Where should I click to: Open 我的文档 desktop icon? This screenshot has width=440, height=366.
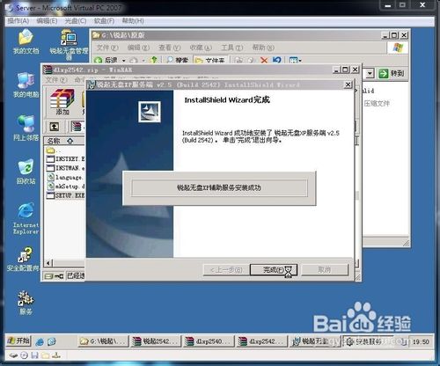tap(26, 41)
